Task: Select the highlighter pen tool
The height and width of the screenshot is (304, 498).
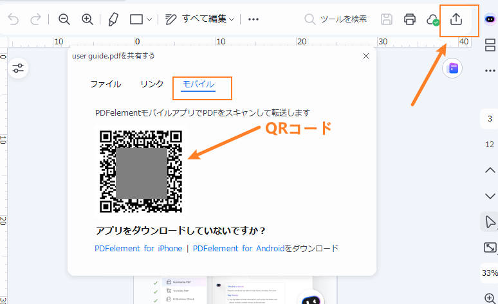Action: point(113,19)
